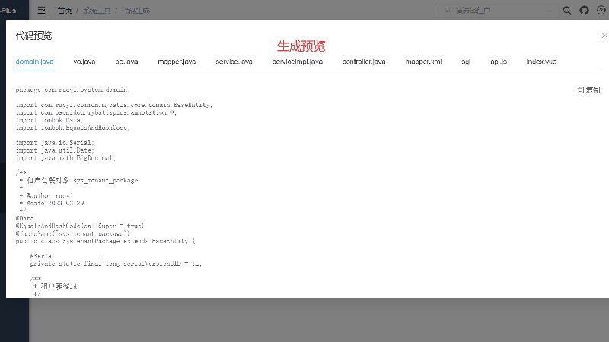The height and width of the screenshot is (342, 609).
Task: Switch to the controller.java tab
Action: [364, 62]
